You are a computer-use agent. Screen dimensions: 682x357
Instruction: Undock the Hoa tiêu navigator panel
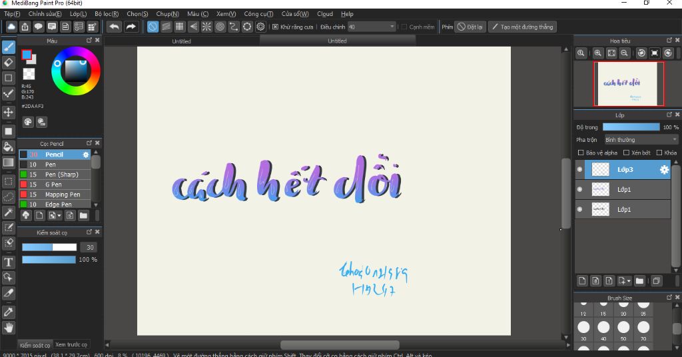tap(669, 40)
